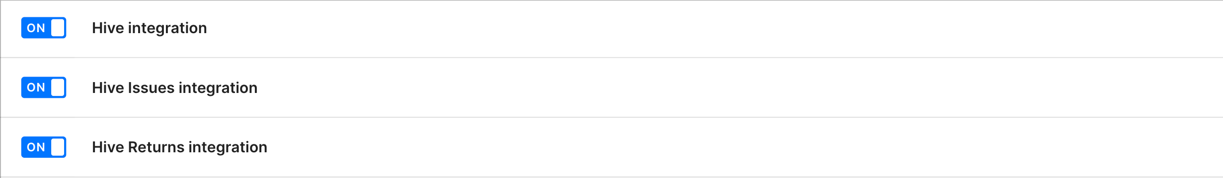Viewport: 1223px width, 178px height.
Task: Click the "Hive Returns integration" label text
Action: tap(180, 147)
